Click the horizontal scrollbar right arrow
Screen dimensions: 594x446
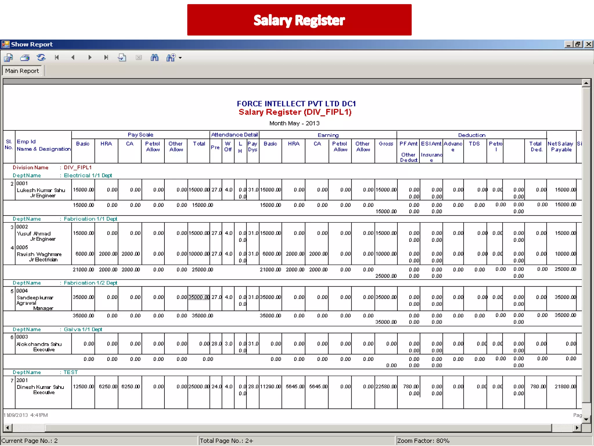[577, 428]
